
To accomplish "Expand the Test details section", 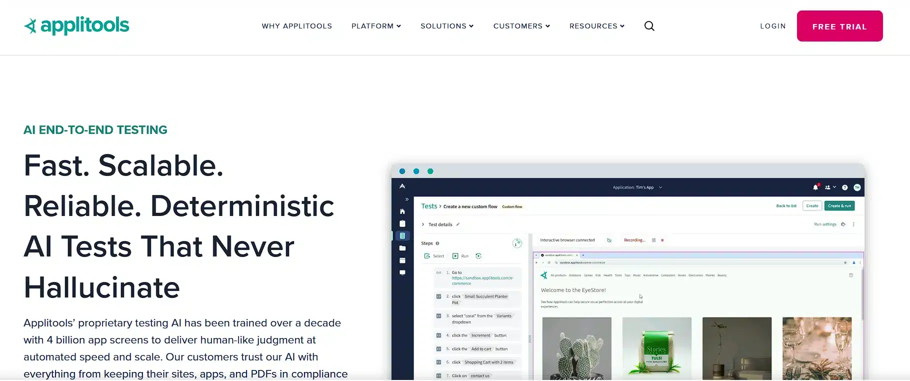I will (423, 224).
